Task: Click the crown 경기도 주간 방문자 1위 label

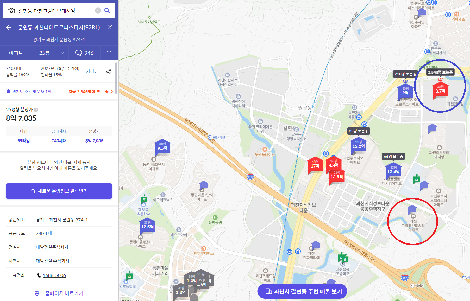Action: tap(29, 92)
